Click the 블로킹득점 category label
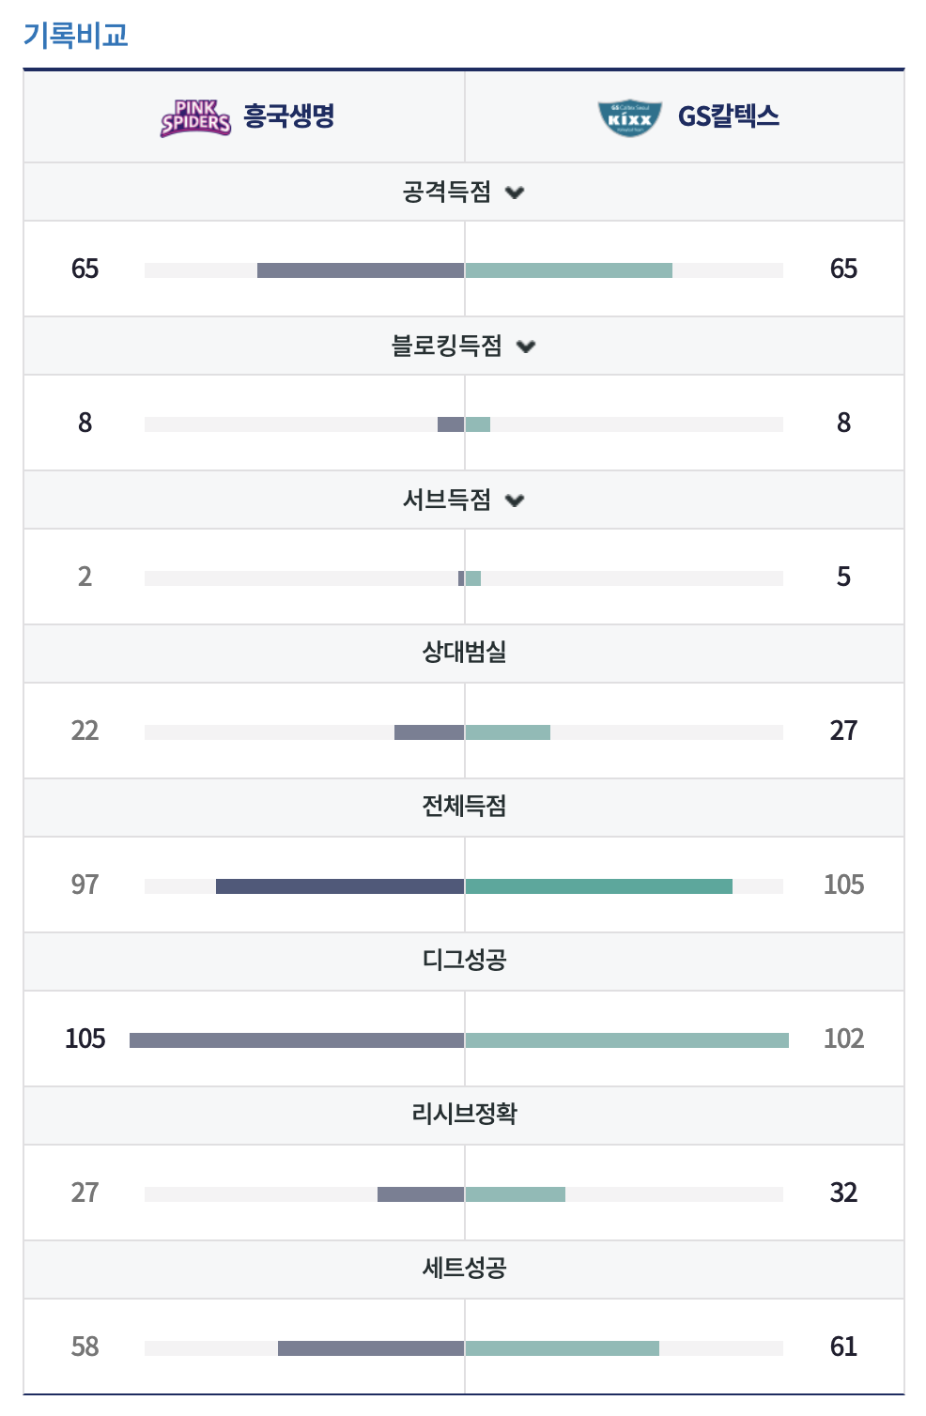This screenshot has width=926, height=1416. (x=447, y=346)
